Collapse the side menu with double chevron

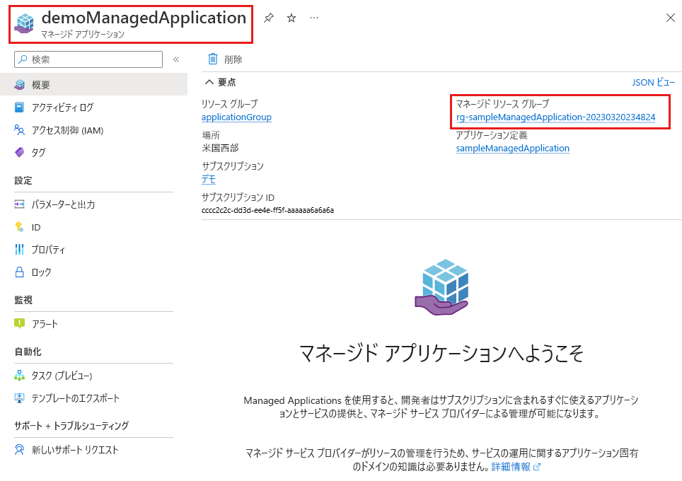tap(176, 59)
